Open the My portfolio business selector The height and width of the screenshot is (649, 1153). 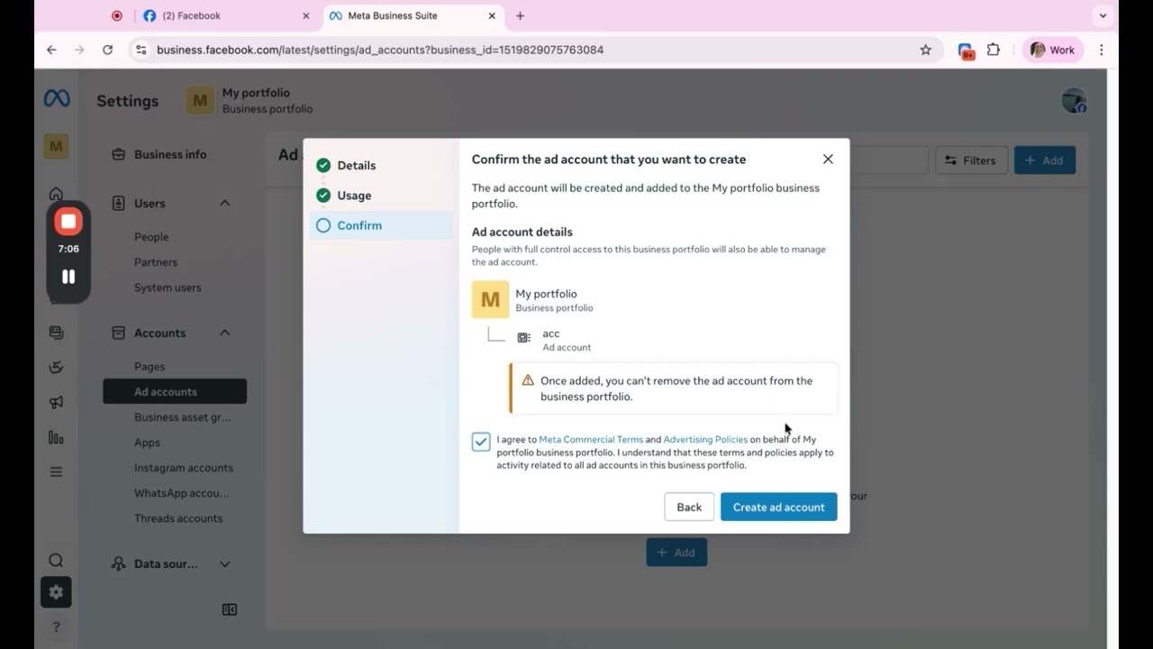click(x=250, y=100)
